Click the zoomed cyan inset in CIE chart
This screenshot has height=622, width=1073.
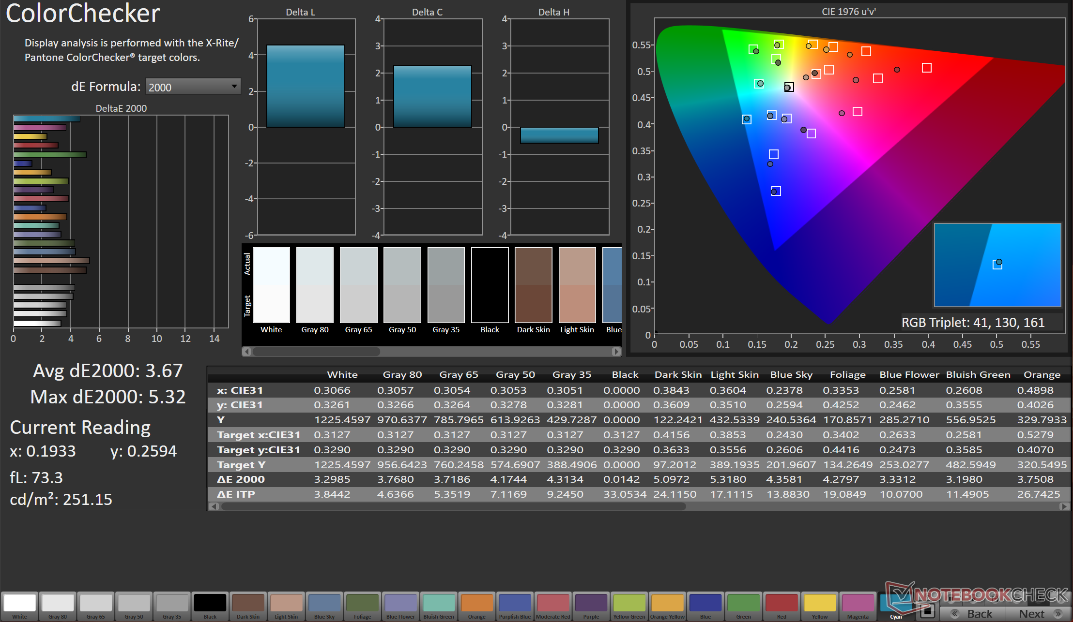coord(997,265)
